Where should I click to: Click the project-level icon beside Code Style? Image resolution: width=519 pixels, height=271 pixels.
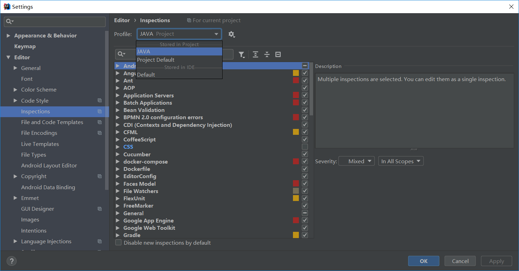(x=100, y=100)
